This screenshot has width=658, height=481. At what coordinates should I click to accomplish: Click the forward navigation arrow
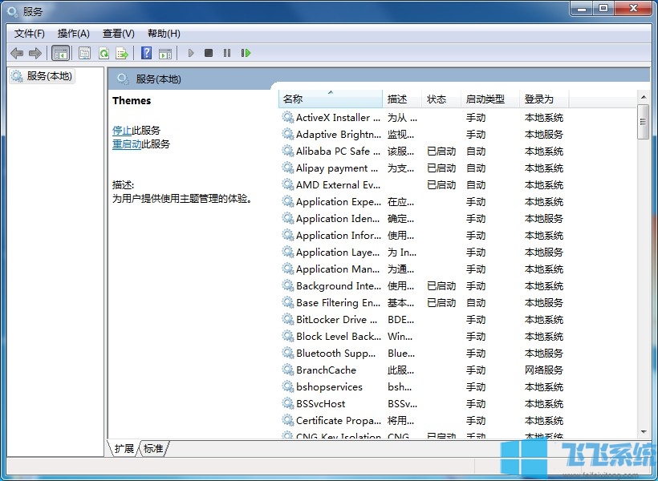[x=35, y=52]
